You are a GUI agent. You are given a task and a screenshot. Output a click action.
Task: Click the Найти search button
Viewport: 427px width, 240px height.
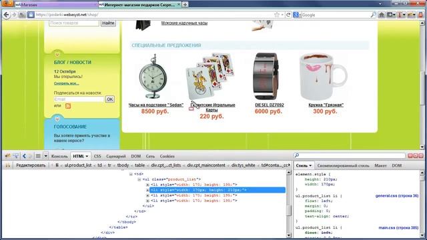point(108,23)
